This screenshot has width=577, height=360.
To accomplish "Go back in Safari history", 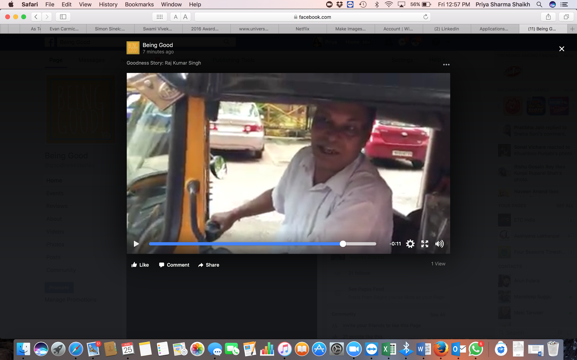I will tap(36, 17).
